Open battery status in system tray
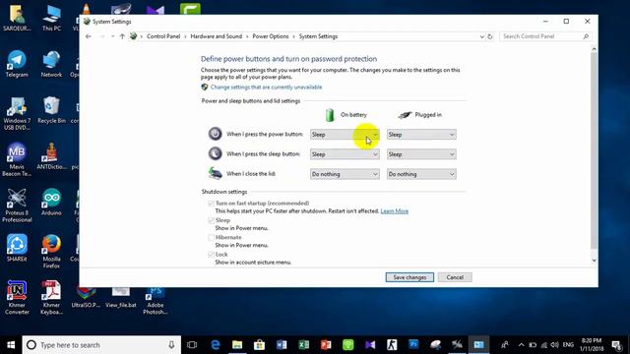This screenshot has width=630, height=354. pos(533,345)
